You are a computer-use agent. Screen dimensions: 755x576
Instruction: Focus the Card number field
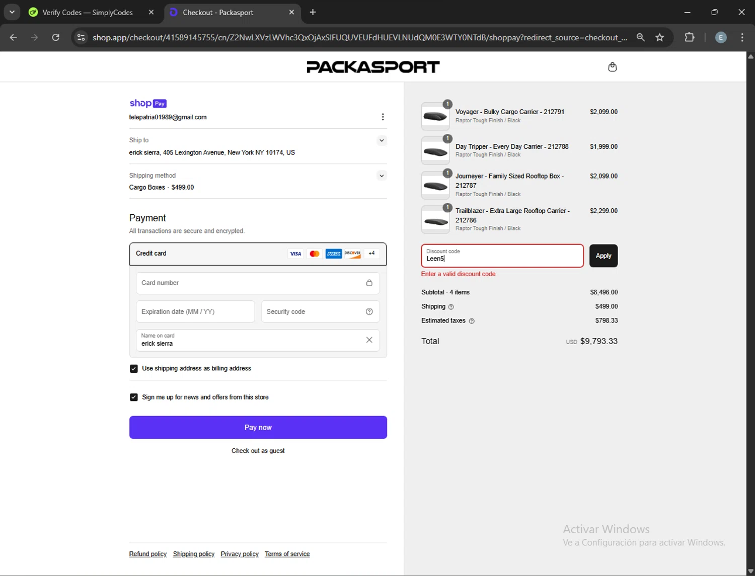tap(258, 283)
